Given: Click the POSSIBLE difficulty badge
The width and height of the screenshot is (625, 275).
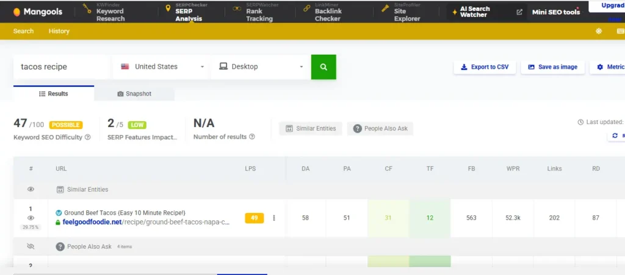Looking at the screenshot, I should point(66,125).
